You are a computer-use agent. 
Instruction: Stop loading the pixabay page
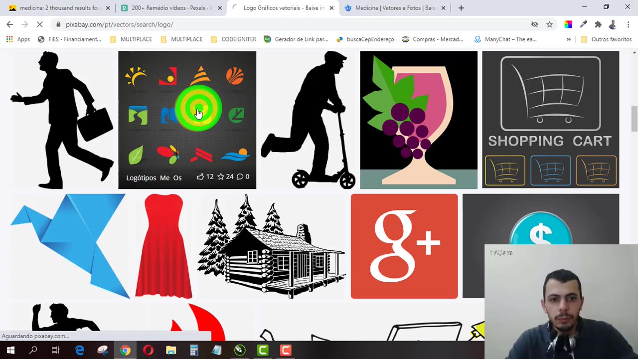[39, 24]
